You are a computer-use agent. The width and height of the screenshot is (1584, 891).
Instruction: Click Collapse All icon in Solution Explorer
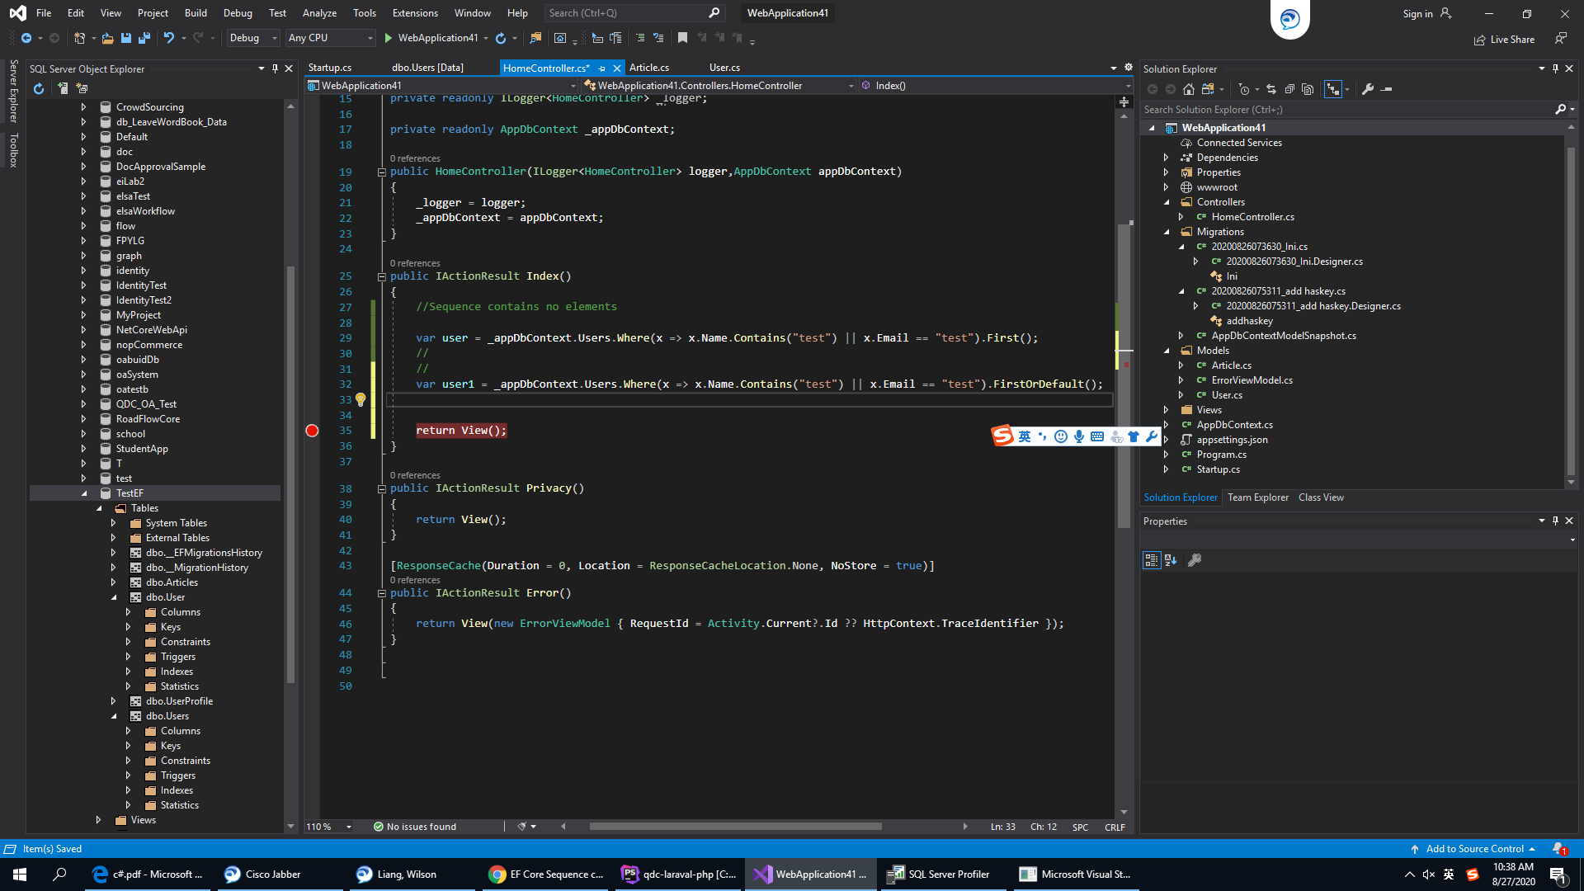(1289, 89)
